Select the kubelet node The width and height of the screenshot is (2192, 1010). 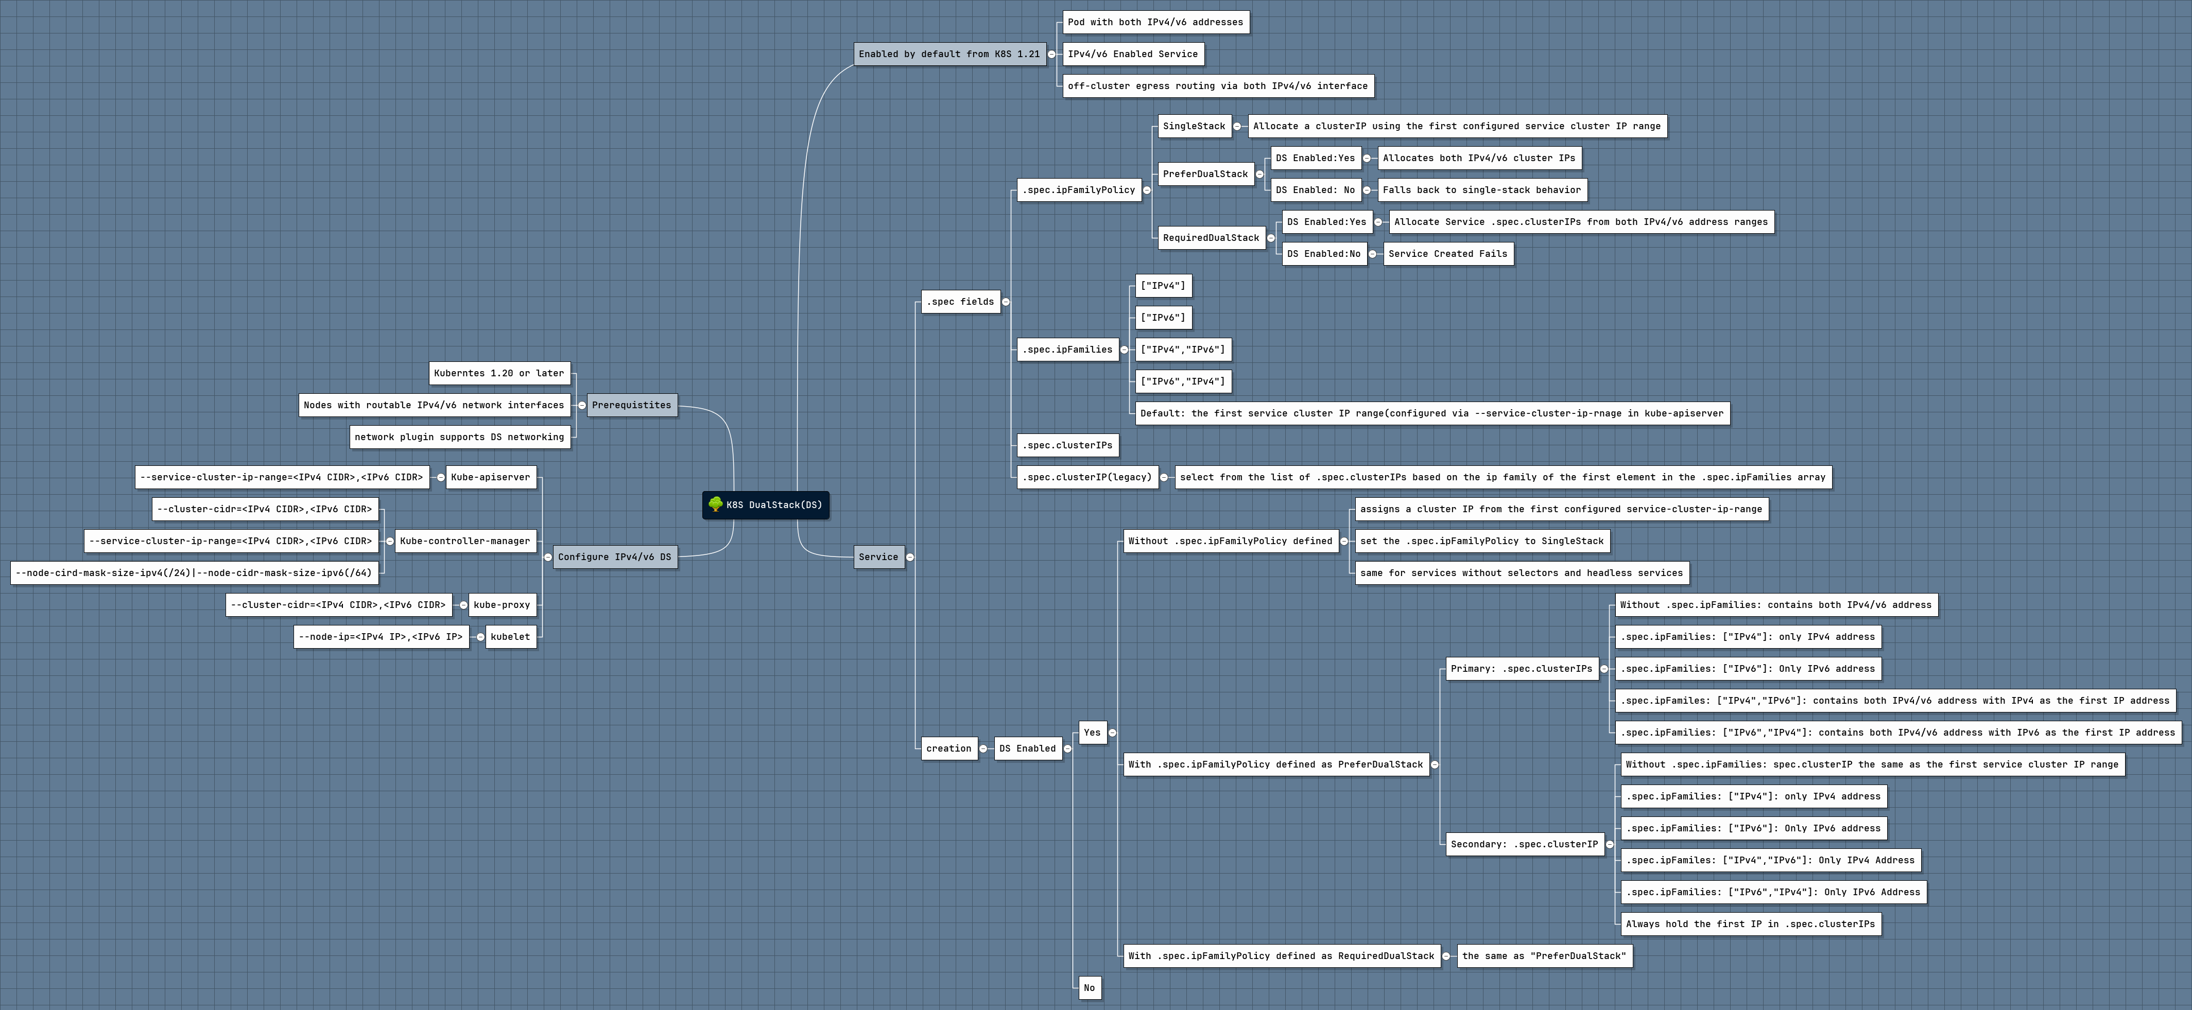[x=511, y=636]
